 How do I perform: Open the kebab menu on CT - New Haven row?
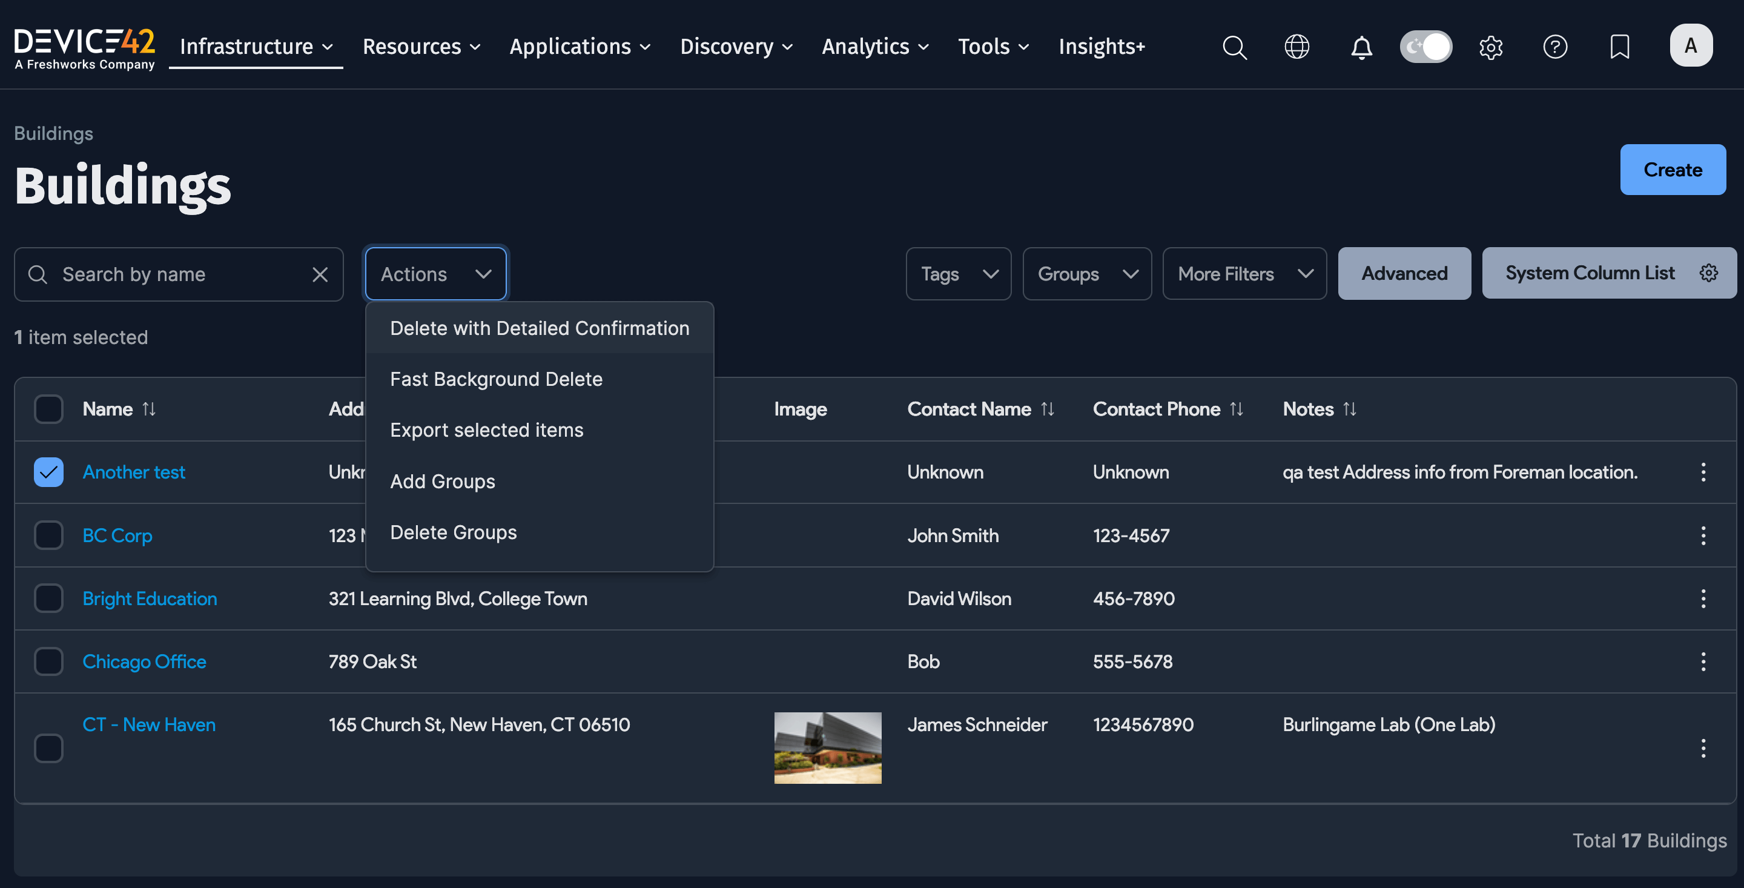click(x=1704, y=748)
